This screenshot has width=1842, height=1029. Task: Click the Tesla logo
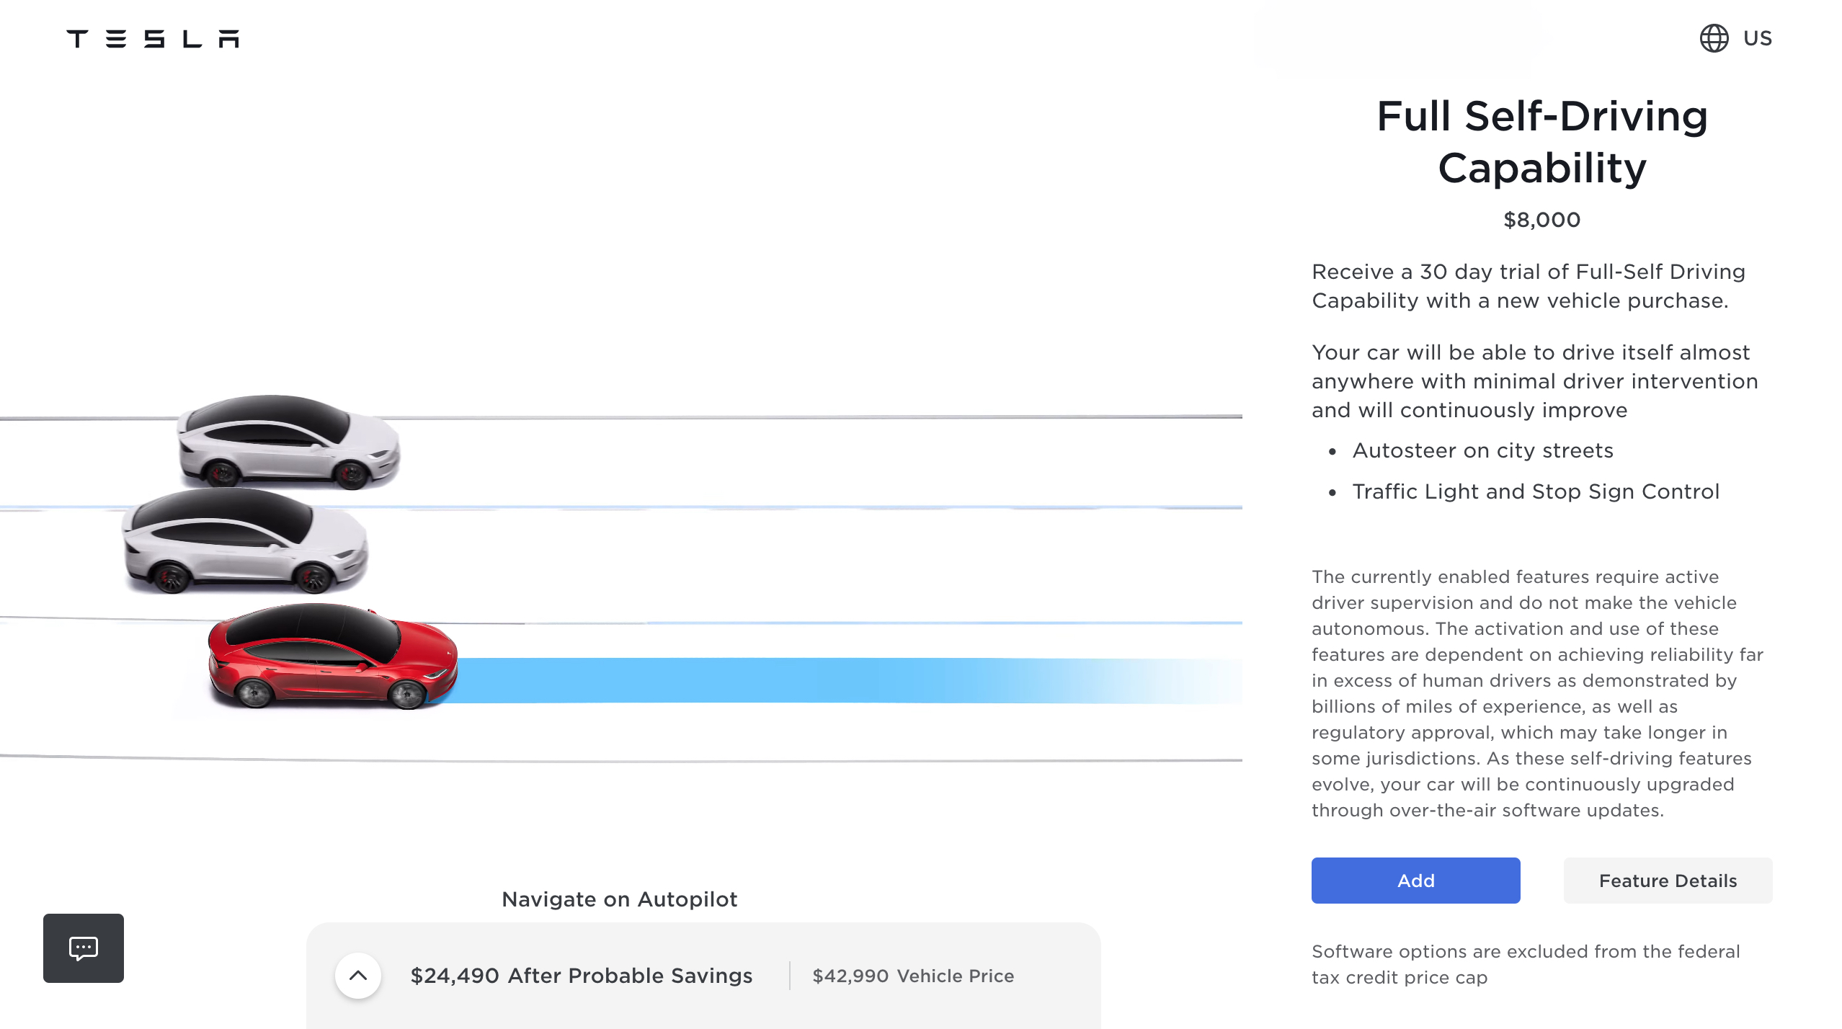pos(152,39)
